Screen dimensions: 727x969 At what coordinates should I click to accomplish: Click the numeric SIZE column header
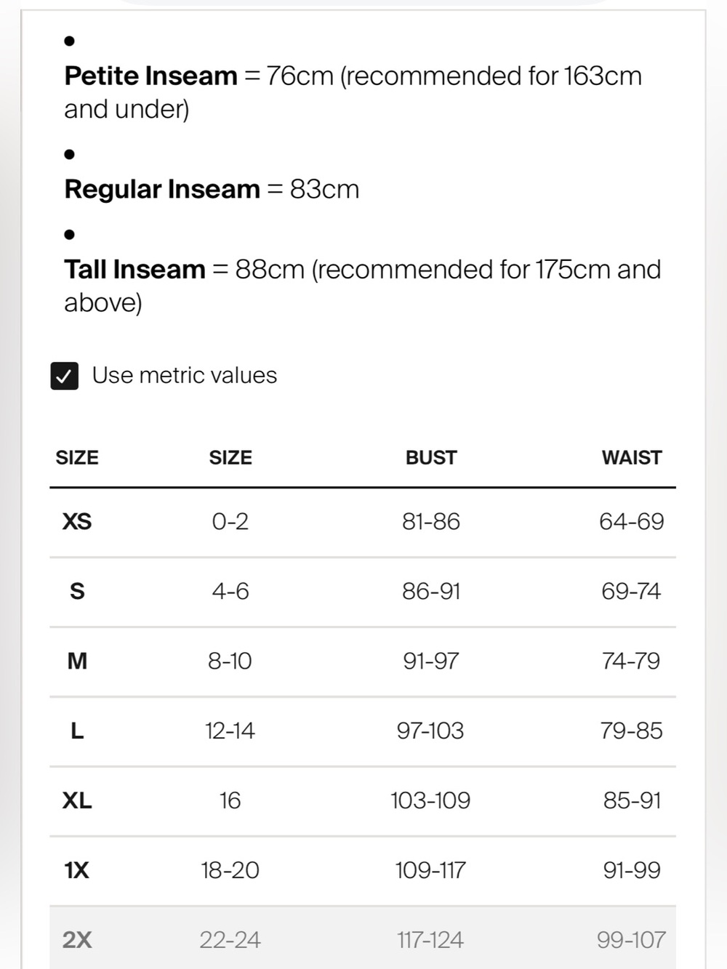pos(230,457)
